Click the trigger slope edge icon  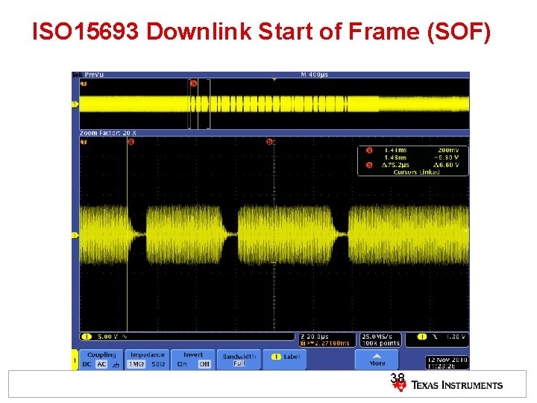pyautogui.click(x=435, y=337)
